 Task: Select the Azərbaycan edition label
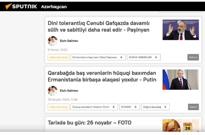click(54, 7)
